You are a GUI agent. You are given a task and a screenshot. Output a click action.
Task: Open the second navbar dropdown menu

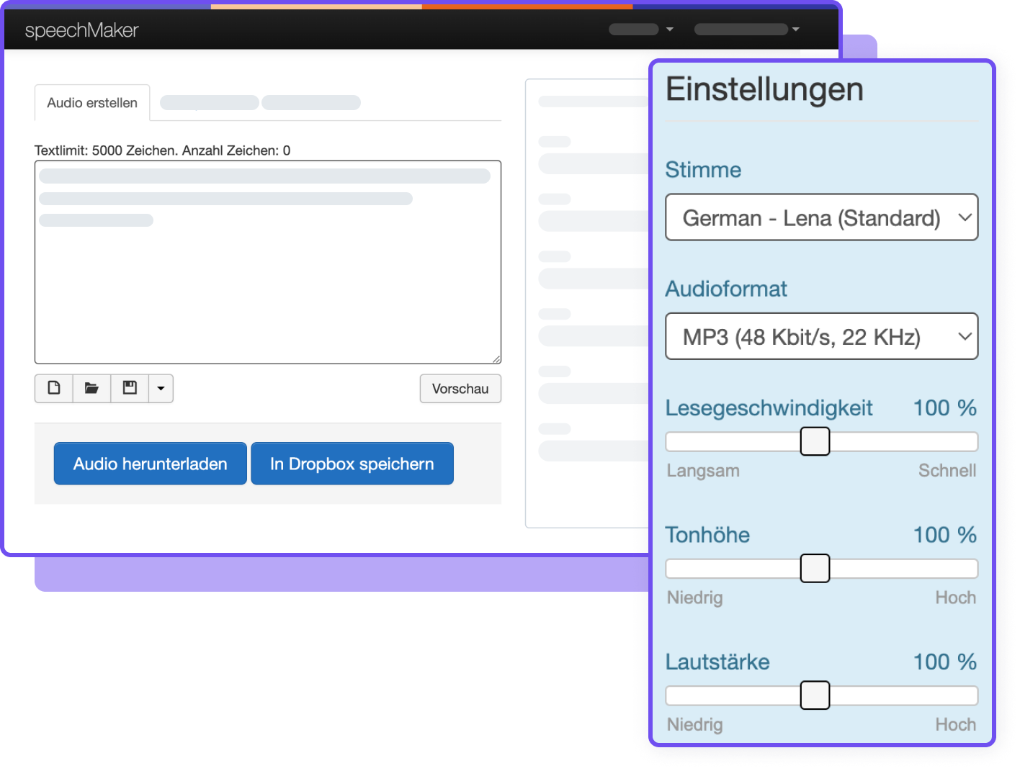click(746, 30)
